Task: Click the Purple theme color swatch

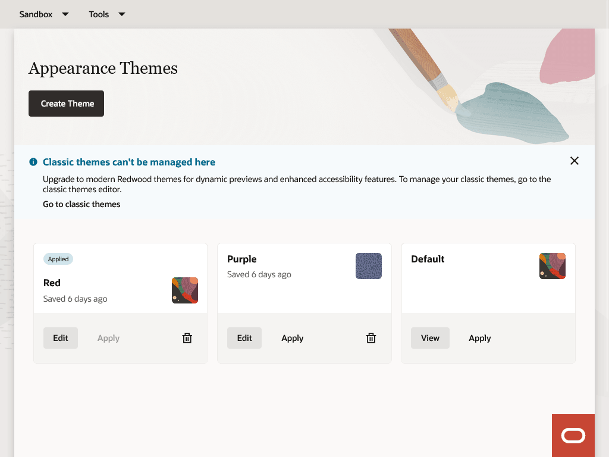Action: (368, 266)
